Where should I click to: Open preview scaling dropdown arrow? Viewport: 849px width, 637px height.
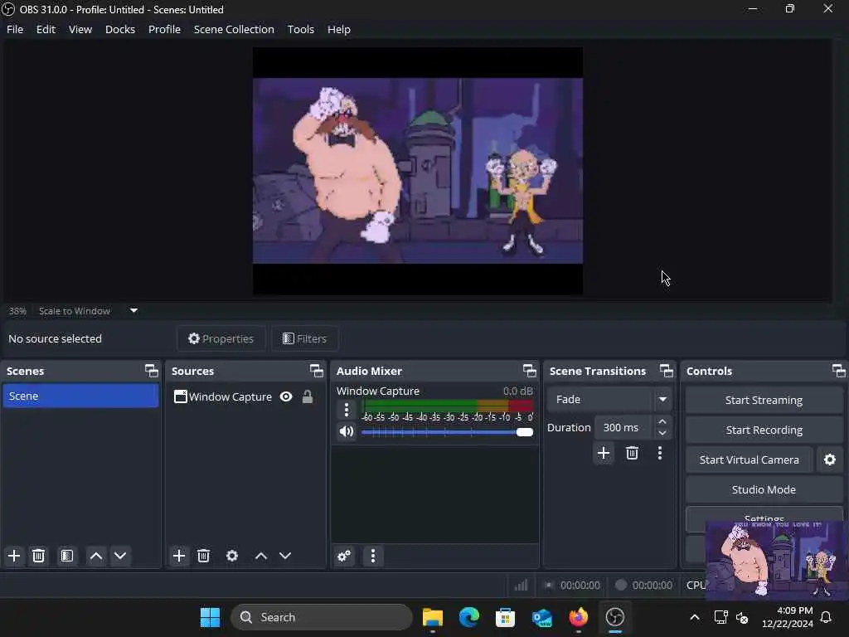[x=133, y=311]
